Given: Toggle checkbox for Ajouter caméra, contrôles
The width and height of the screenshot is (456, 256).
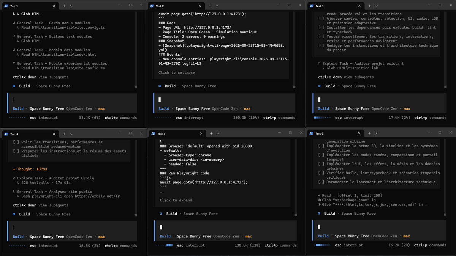Looking at the screenshot, I should (x=321, y=19).
